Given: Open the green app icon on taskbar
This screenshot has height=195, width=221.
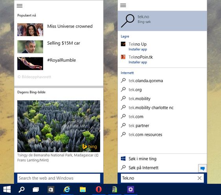Looking at the screenshot, I should [115, 189].
